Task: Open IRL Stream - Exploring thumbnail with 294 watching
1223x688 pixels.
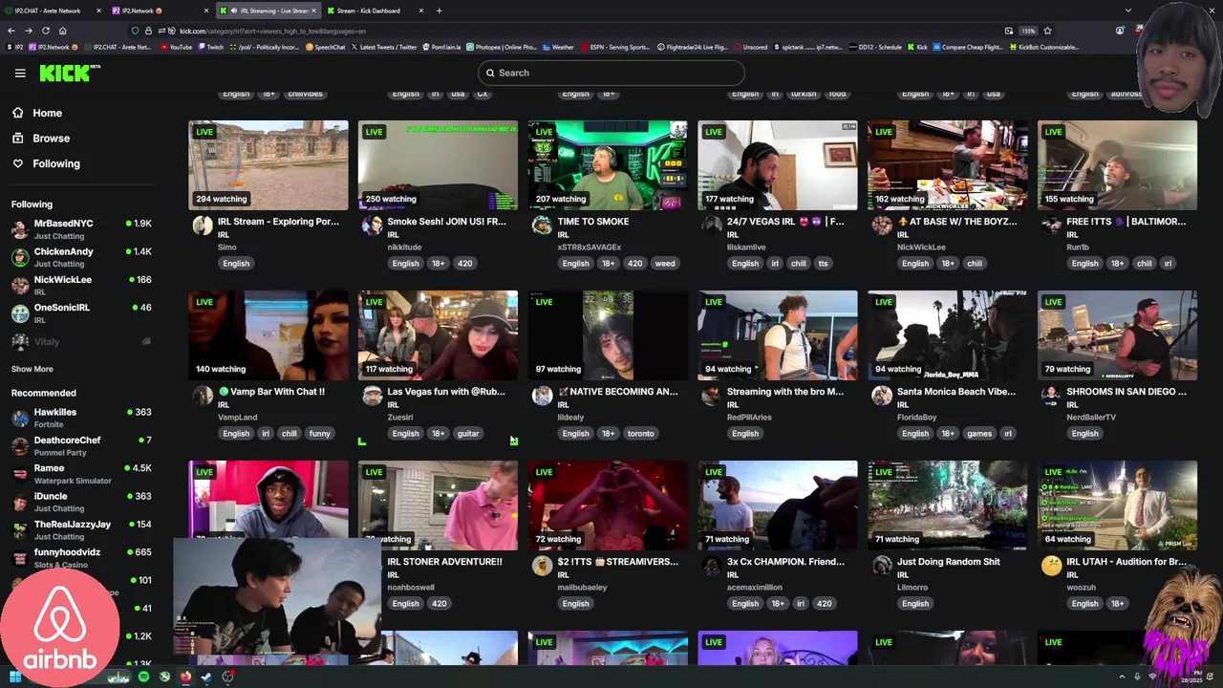Action: [268, 165]
